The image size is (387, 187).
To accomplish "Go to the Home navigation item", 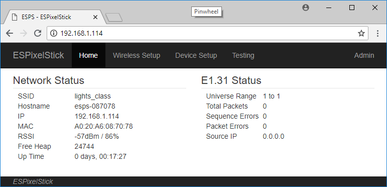I will coord(88,55).
